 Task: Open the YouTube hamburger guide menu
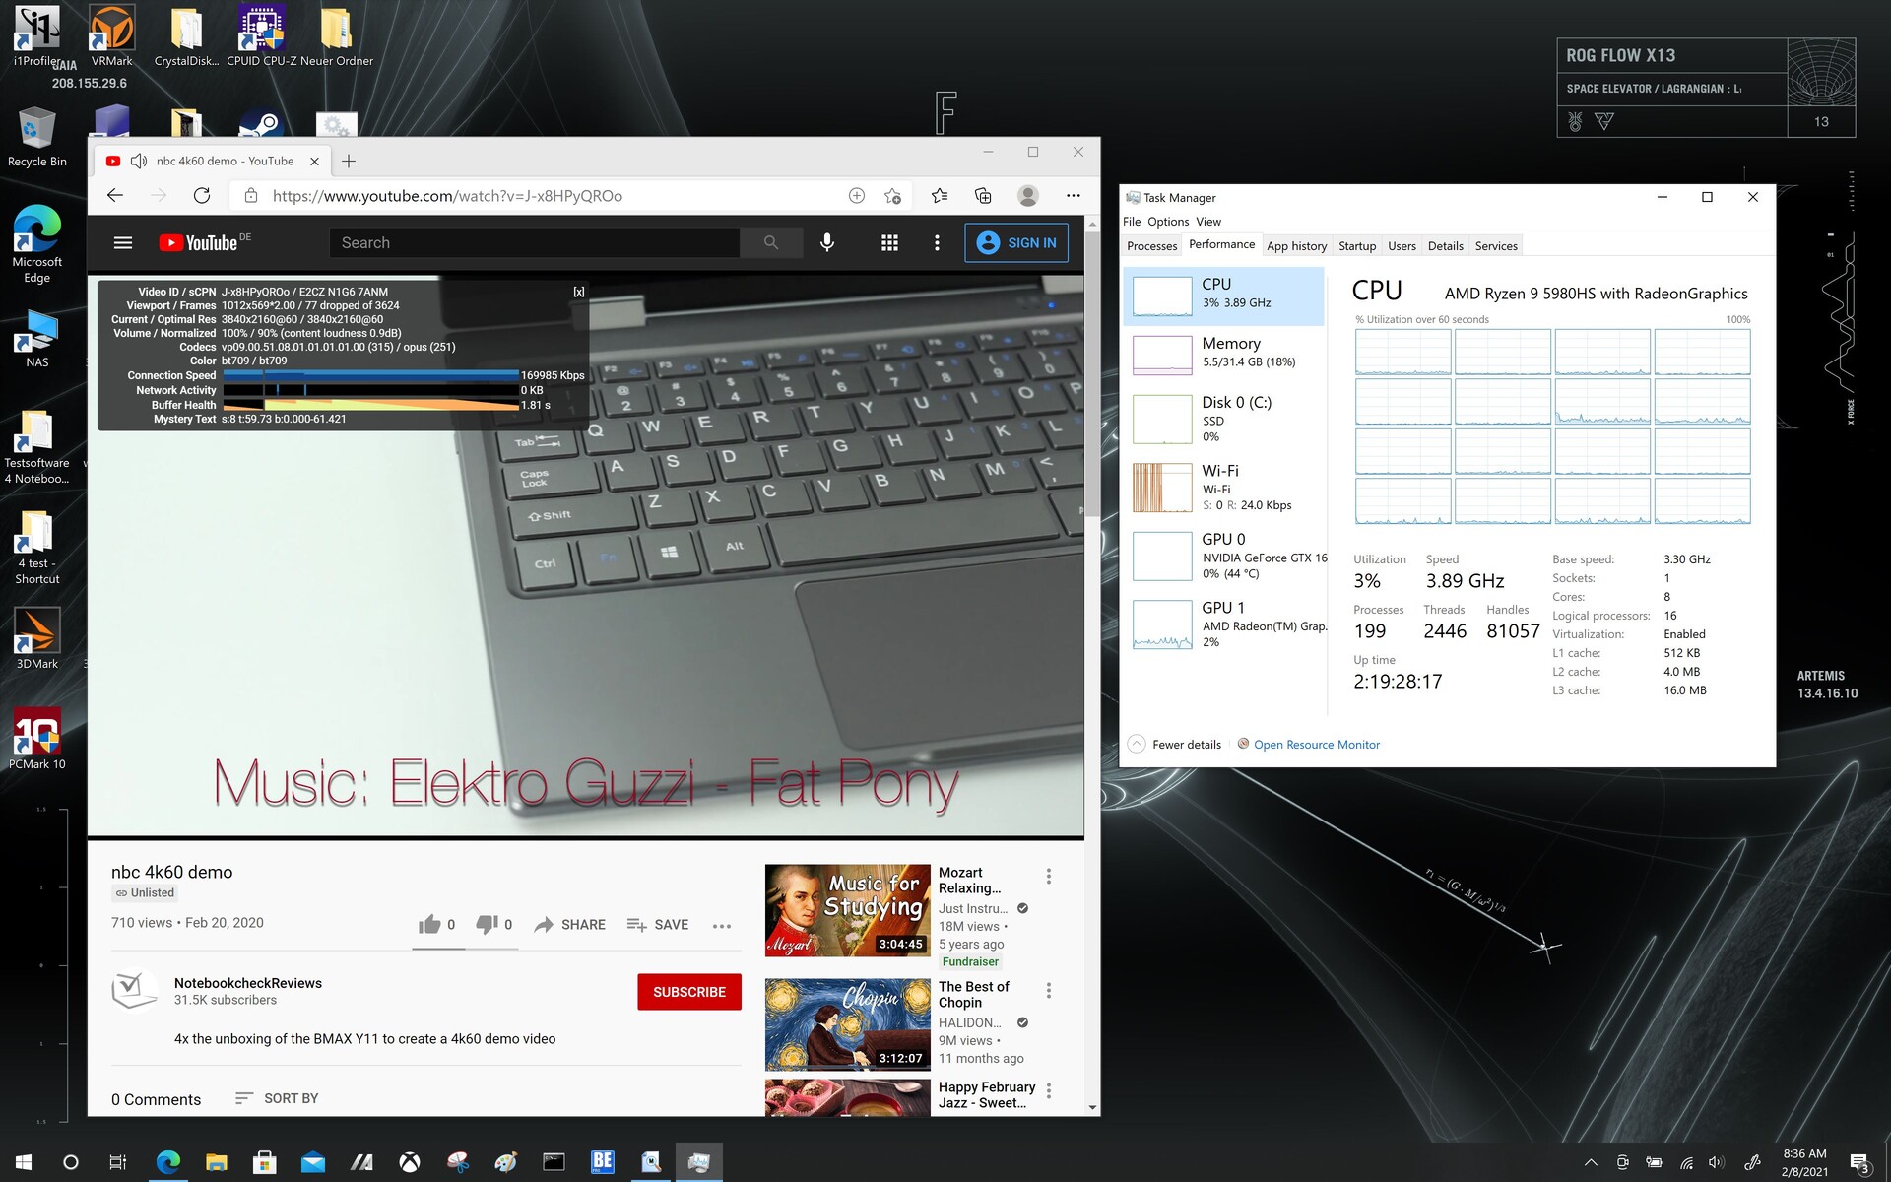click(x=123, y=242)
